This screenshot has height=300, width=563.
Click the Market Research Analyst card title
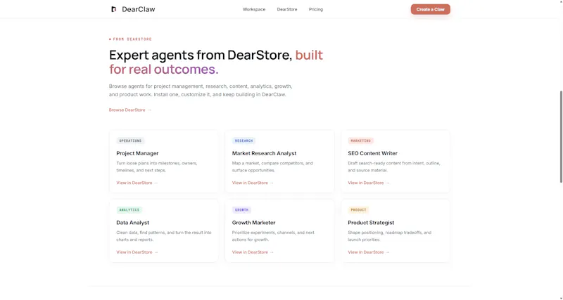coord(265,153)
